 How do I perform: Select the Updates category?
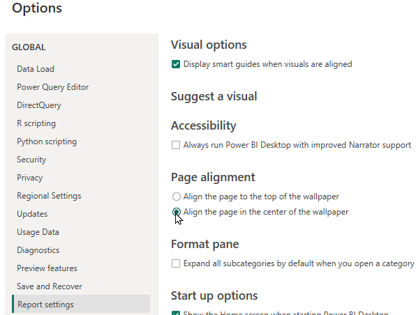32,214
